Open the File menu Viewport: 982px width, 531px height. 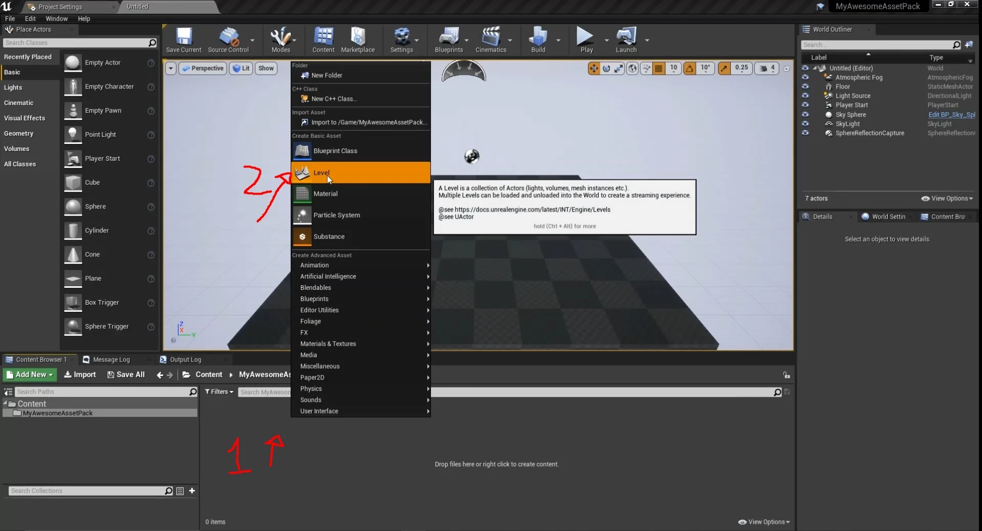point(10,18)
